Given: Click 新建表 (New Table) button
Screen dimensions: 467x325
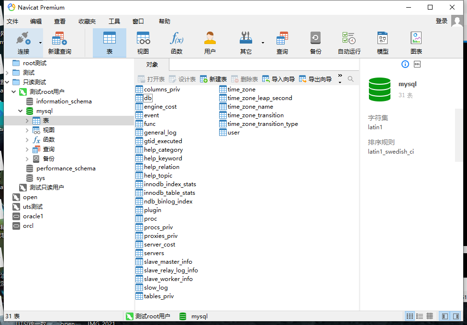Looking at the screenshot, I should [213, 79].
